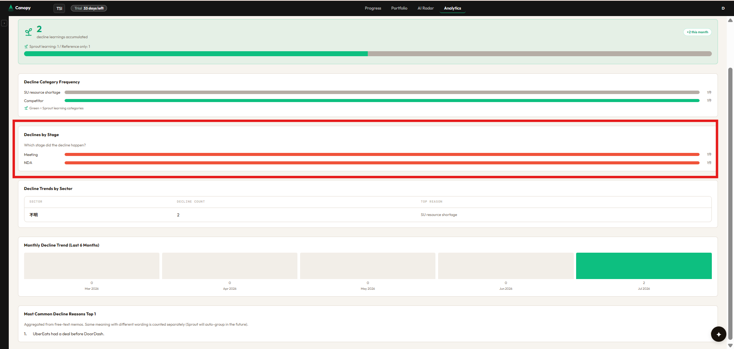Click the green Competitor frequency bar
Screen dimensions: 734x349
point(382,101)
